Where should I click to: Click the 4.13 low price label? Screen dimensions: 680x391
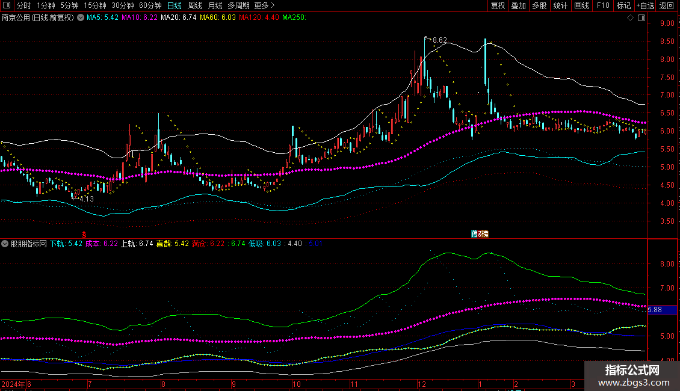tap(87, 199)
